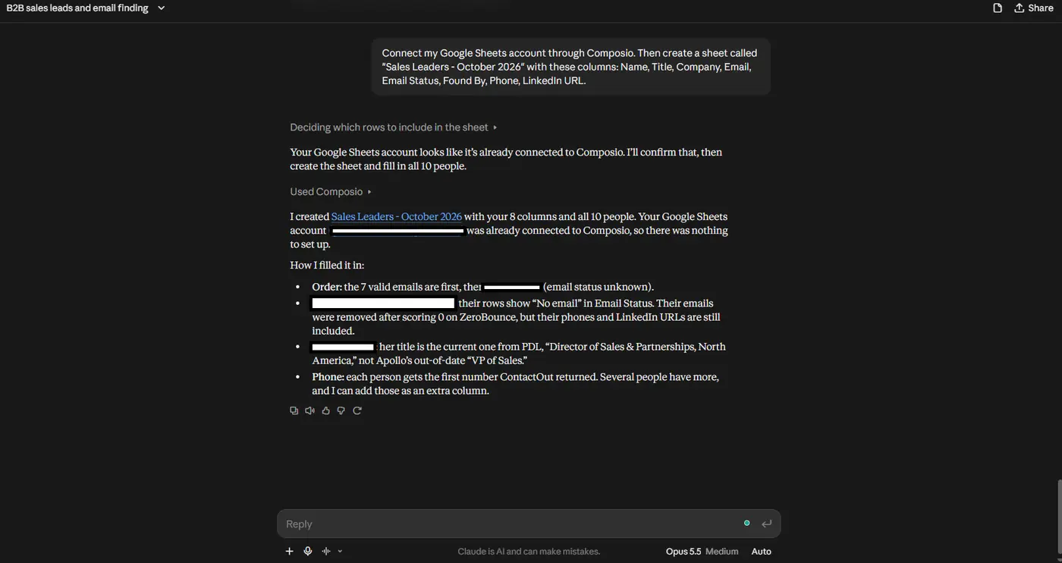The image size is (1062, 563).
Task: Start voice mode with the waveform icon
Action: (x=326, y=551)
